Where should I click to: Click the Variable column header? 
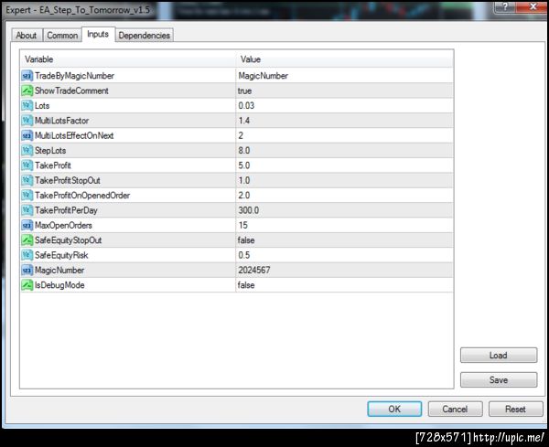pyautogui.click(x=128, y=59)
